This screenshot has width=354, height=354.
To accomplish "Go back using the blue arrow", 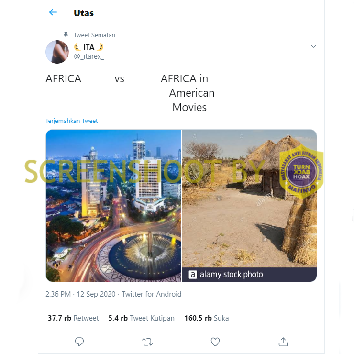I will (53, 12).
